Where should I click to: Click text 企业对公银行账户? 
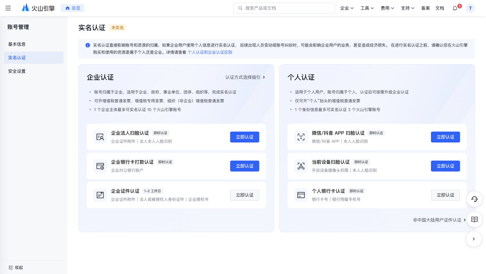(x=127, y=170)
